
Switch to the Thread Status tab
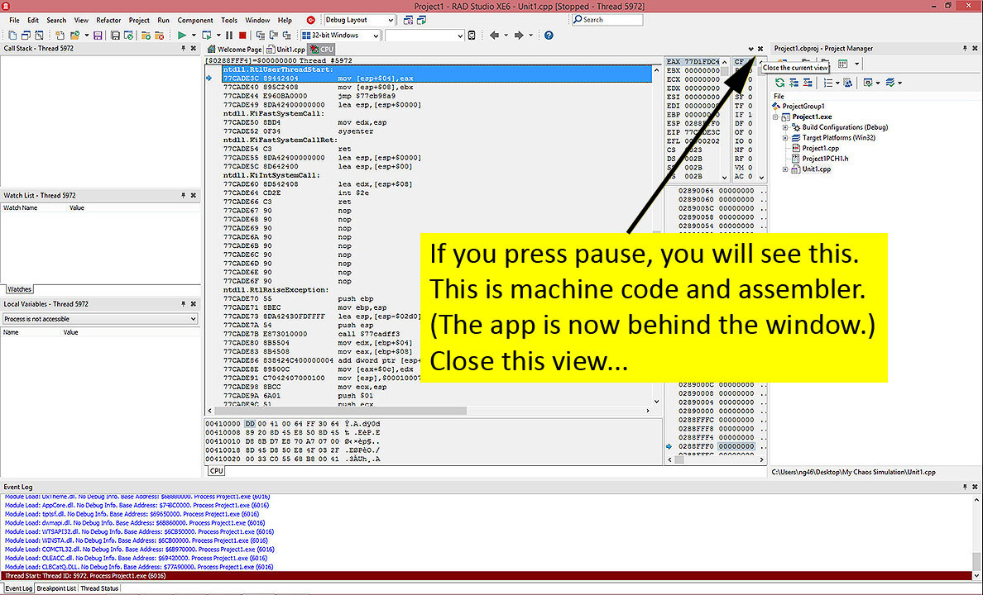pos(99,588)
